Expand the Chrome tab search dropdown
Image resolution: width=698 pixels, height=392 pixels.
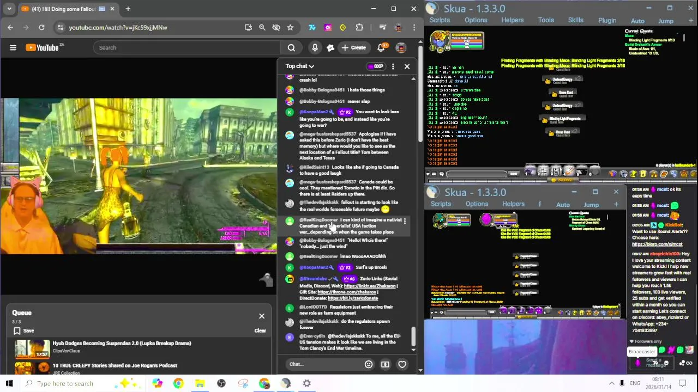click(9, 9)
